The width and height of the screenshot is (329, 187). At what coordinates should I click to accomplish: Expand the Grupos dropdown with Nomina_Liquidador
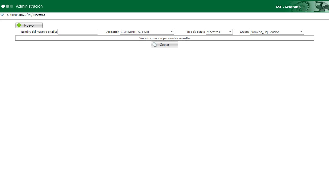[277, 32]
